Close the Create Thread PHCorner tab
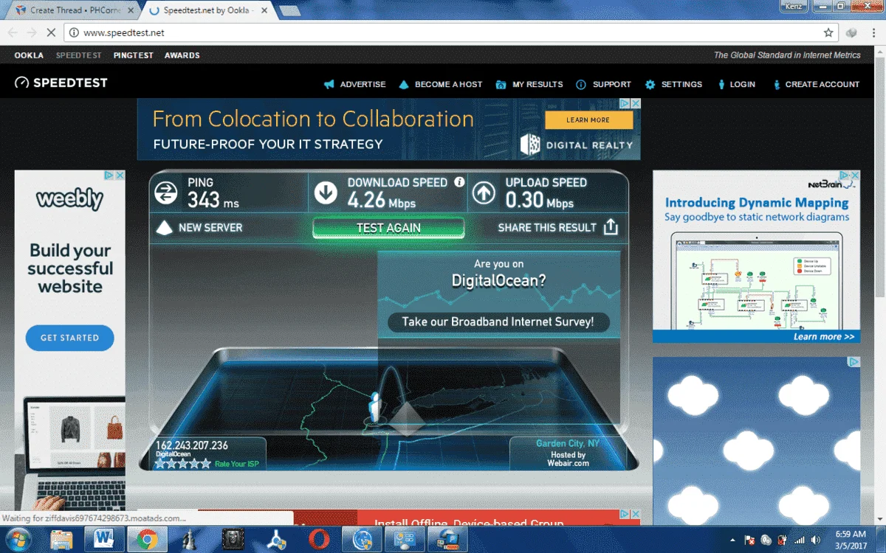886x553 pixels. pyautogui.click(x=131, y=10)
